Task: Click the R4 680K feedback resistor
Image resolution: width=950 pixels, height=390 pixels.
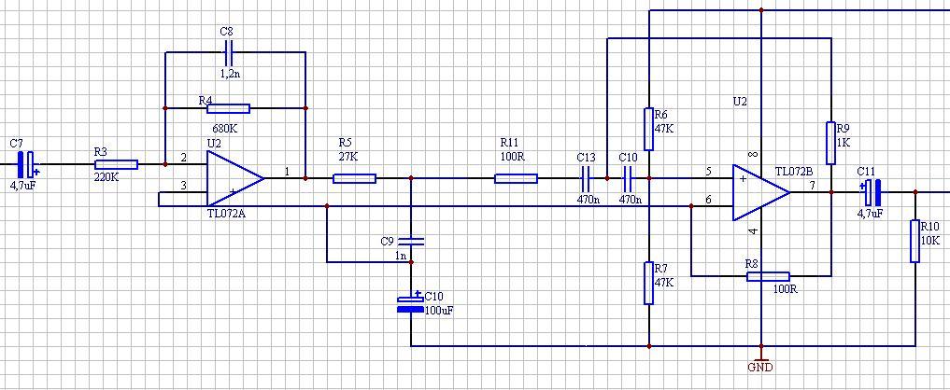Action: [x=228, y=108]
